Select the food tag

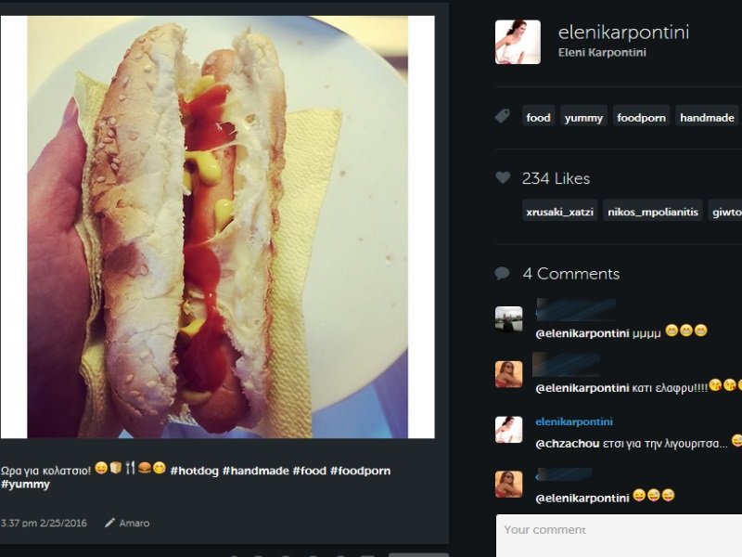[x=538, y=118]
